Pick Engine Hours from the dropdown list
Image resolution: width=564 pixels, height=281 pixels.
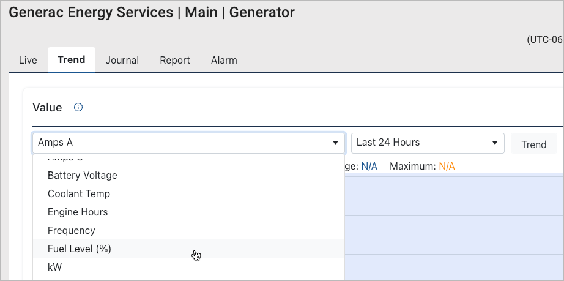click(78, 212)
